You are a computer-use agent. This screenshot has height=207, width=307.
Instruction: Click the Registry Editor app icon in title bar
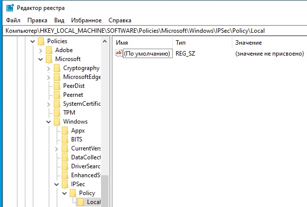click(x=10, y=7)
